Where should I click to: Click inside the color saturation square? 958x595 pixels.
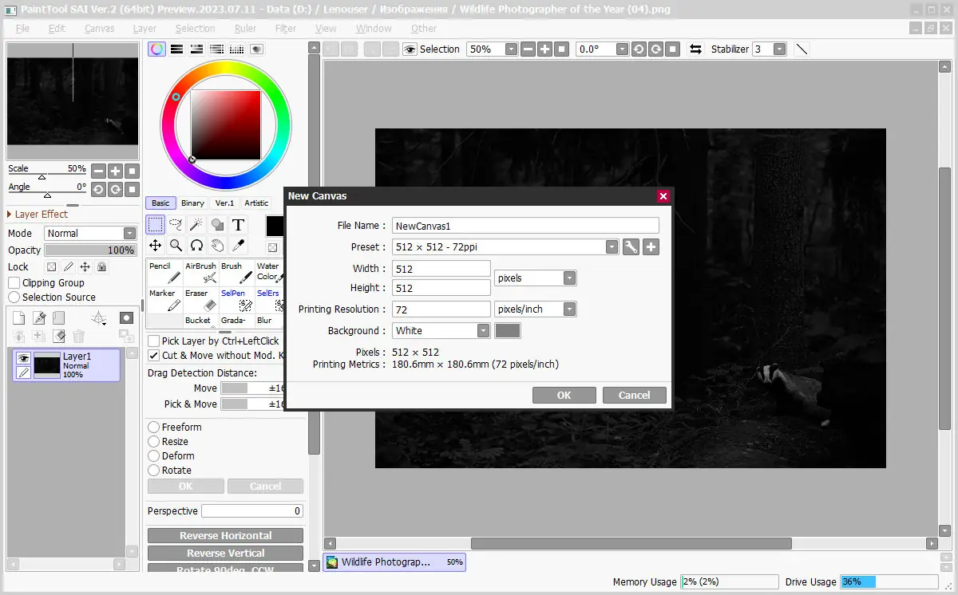point(226,124)
